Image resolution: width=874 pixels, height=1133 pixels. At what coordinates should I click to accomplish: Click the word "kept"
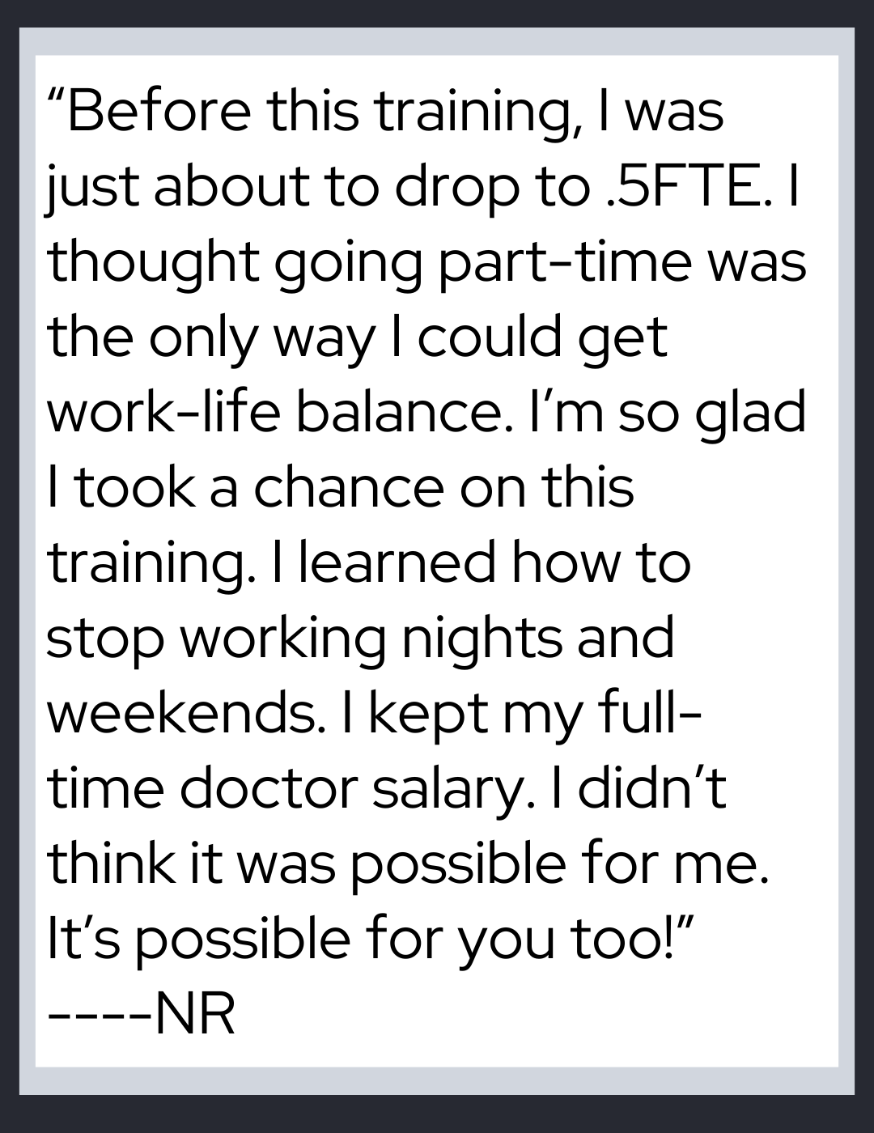click(x=431, y=713)
